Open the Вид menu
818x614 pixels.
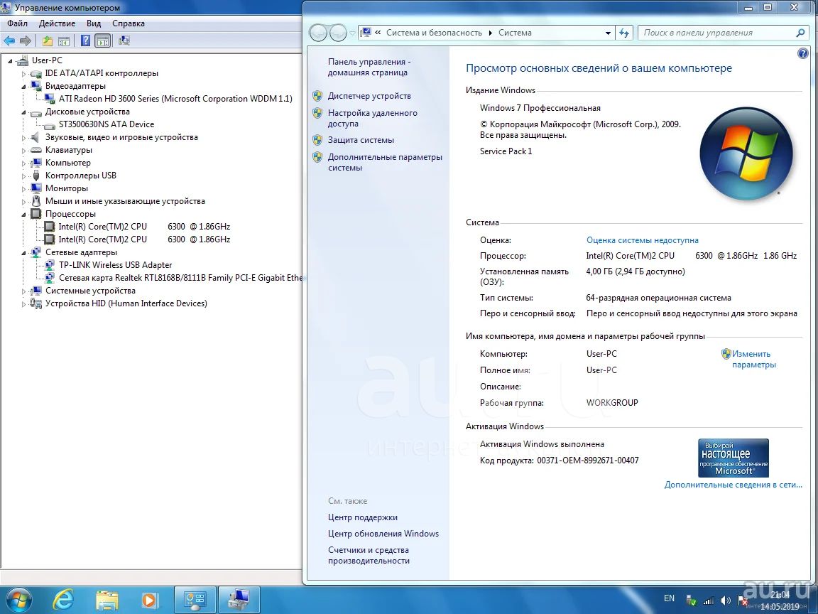coord(94,23)
